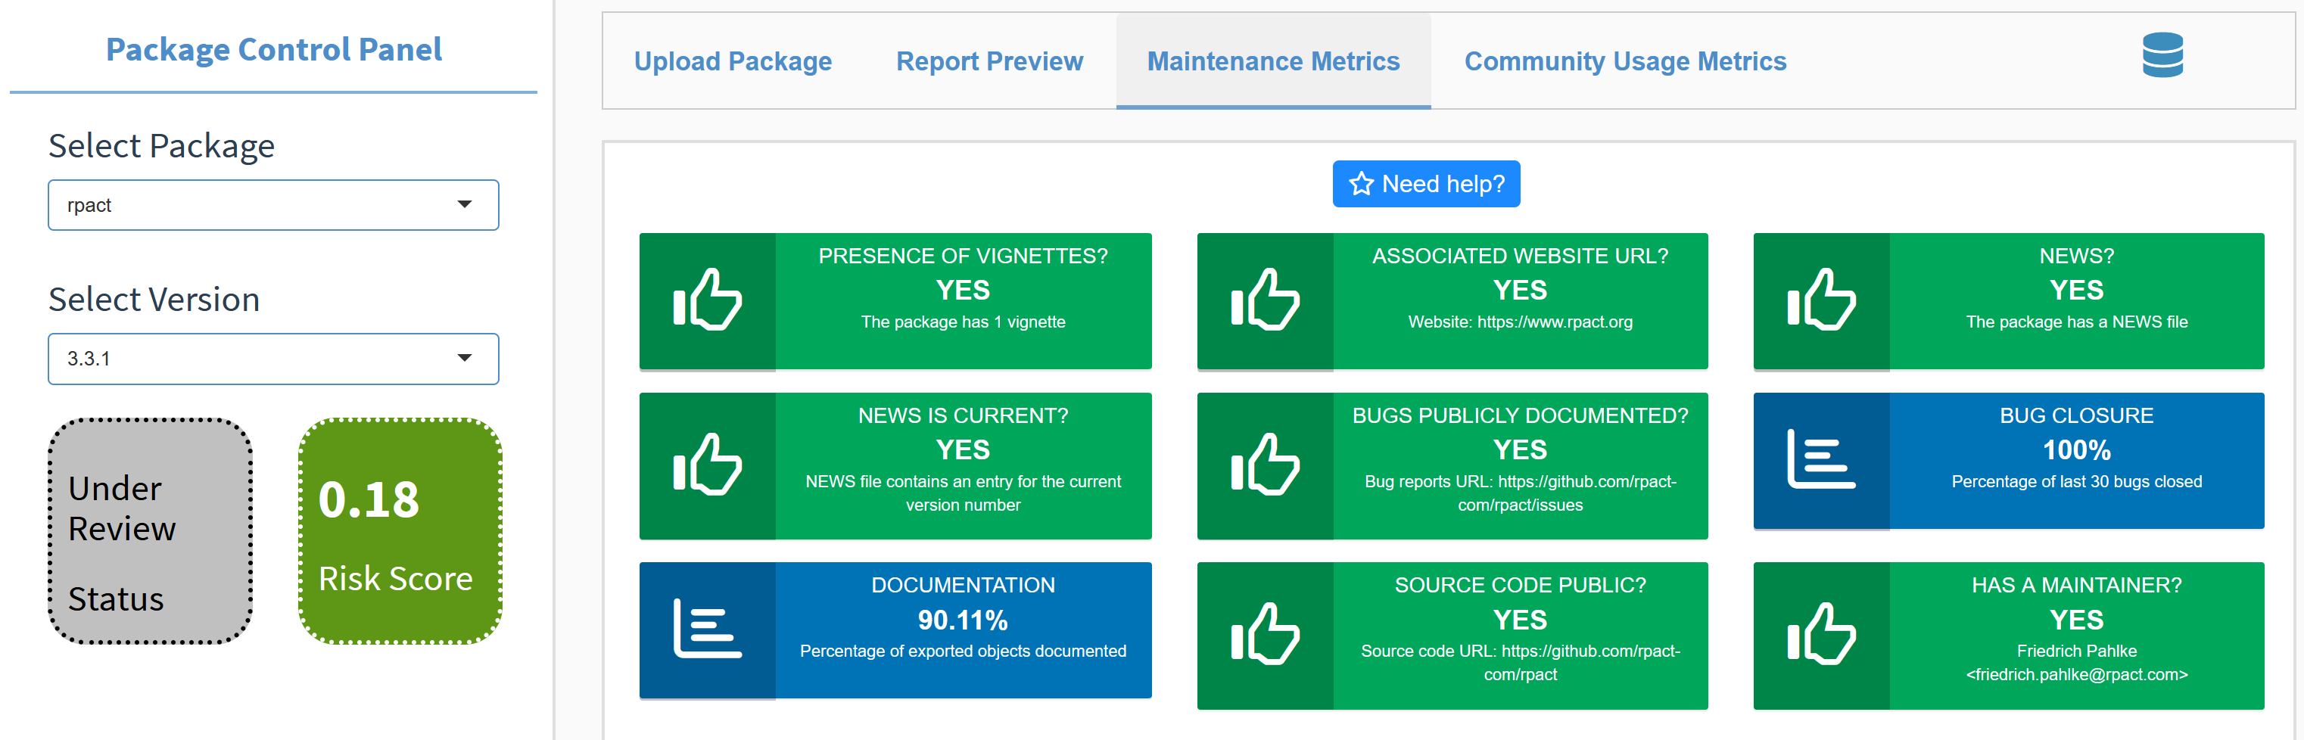Open the Report Preview tab
Viewport: 2304px width, 740px height.
pyautogui.click(x=989, y=62)
